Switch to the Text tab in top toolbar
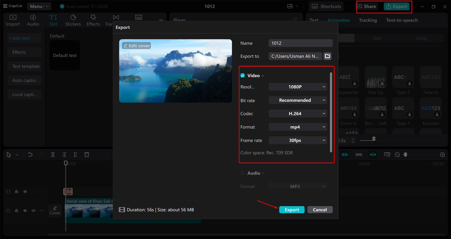This screenshot has width=451, height=239. (53, 20)
